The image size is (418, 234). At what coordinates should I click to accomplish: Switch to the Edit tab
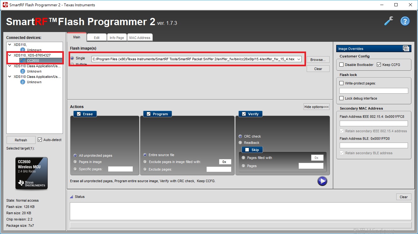pos(97,37)
